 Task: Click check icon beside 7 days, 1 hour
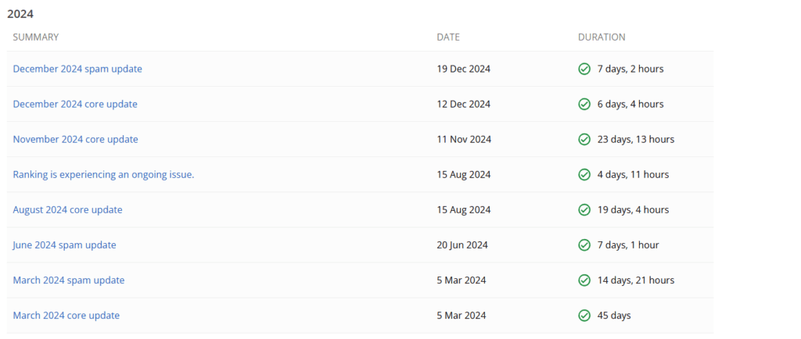pos(584,244)
